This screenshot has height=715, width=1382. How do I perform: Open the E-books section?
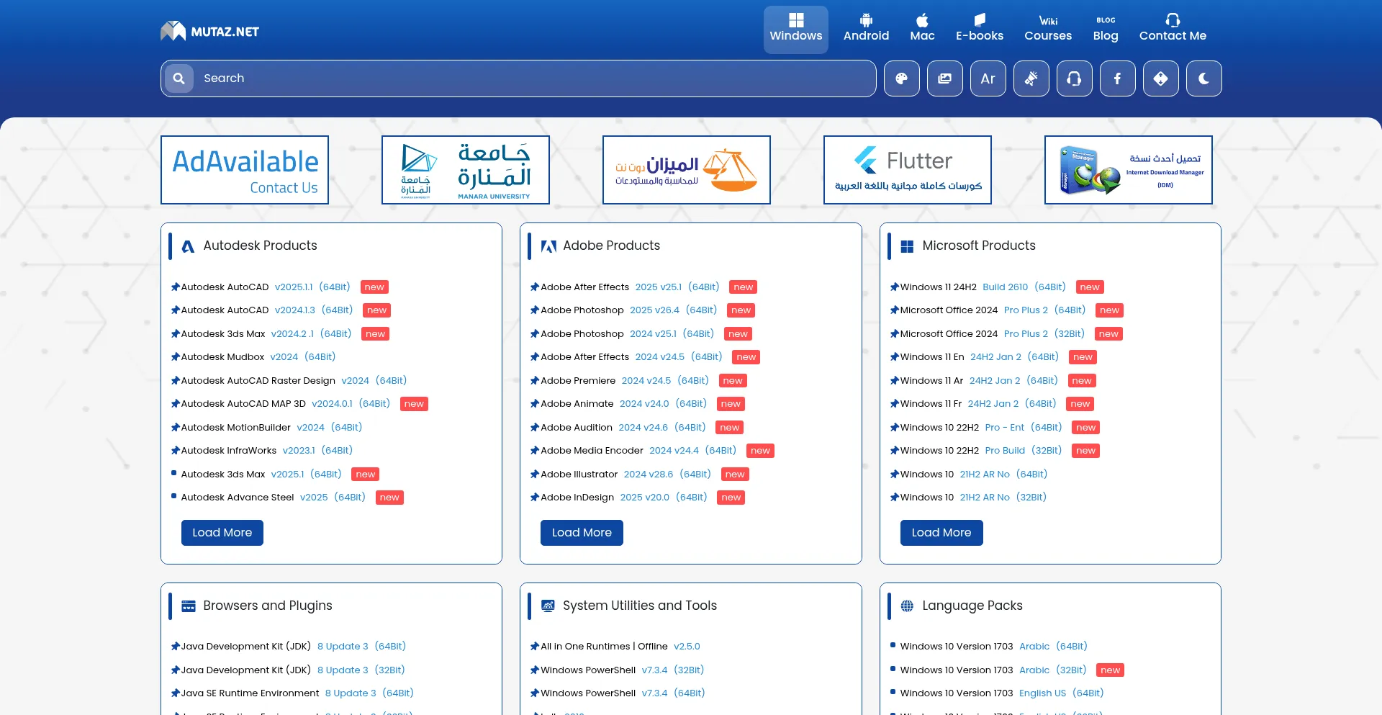point(979,30)
